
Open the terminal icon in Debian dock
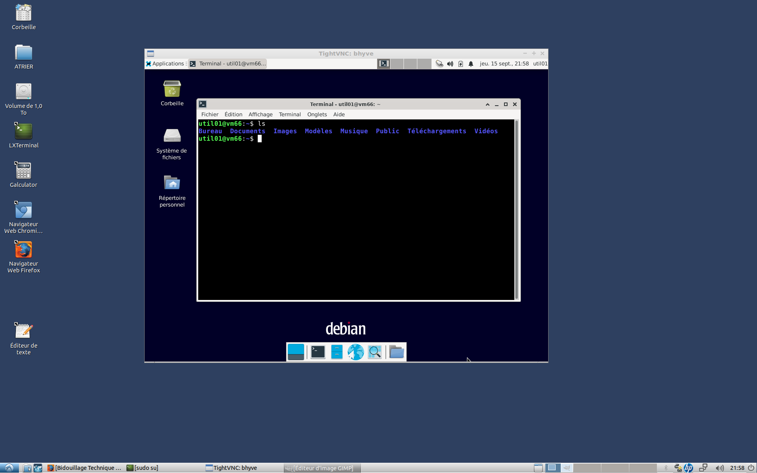point(318,352)
